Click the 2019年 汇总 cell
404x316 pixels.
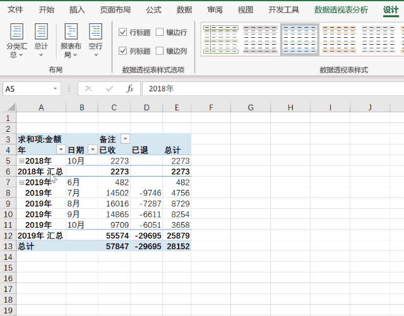coord(41,236)
